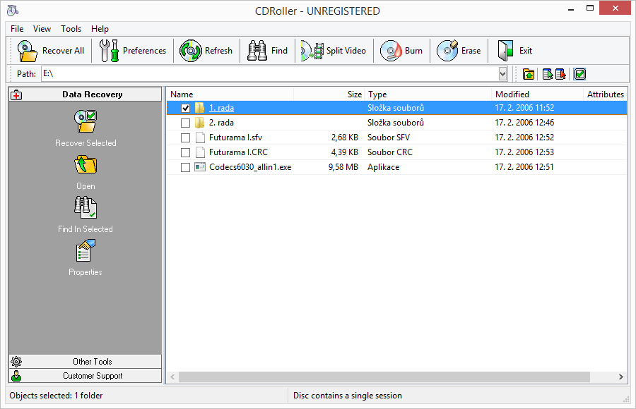Open the Tools menu
This screenshot has width=636, height=409.
(x=71, y=29)
